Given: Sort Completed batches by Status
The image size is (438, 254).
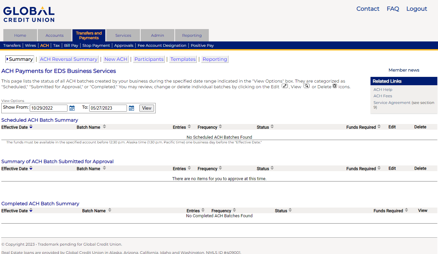Looking at the screenshot, I should coord(290,210).
